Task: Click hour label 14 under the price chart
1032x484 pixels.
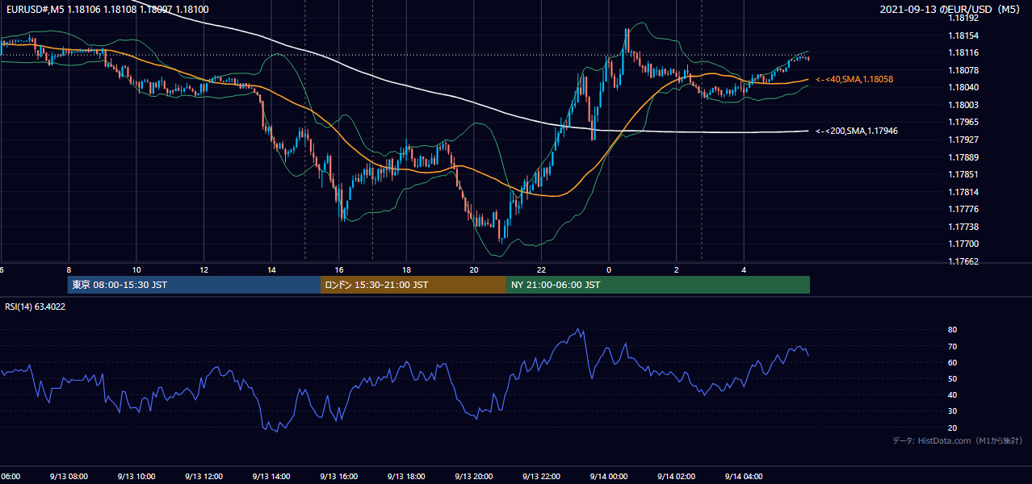Action: 271,269
